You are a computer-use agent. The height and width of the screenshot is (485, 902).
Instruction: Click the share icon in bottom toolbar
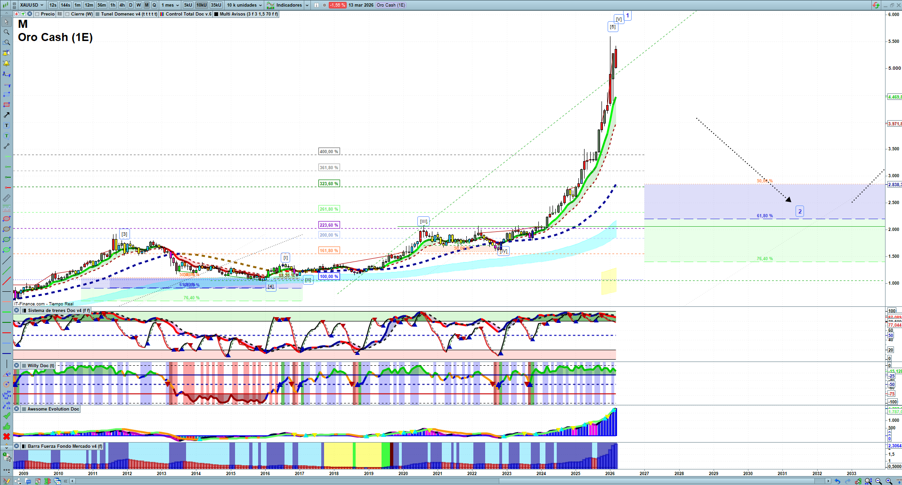click(x=18, y=481)
